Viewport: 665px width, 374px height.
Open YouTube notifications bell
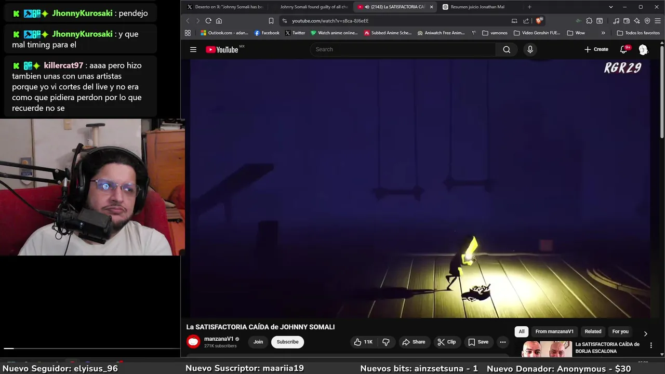coord(623,49)
